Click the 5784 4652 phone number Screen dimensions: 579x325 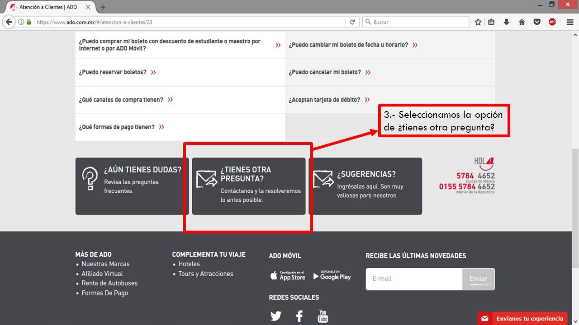[x=475, y=176]
